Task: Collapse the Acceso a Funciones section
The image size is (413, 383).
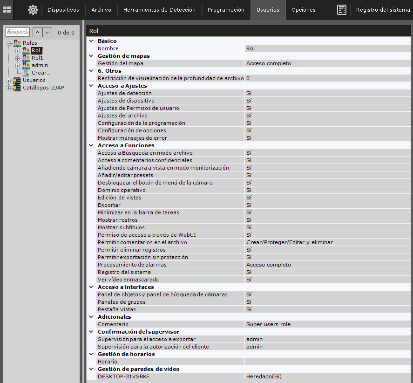Action: (91, 145)
